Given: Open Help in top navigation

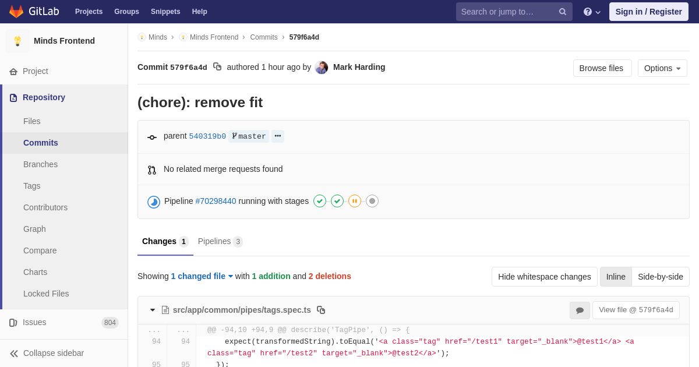Looking at the screenshot, I should pos(200,12).
